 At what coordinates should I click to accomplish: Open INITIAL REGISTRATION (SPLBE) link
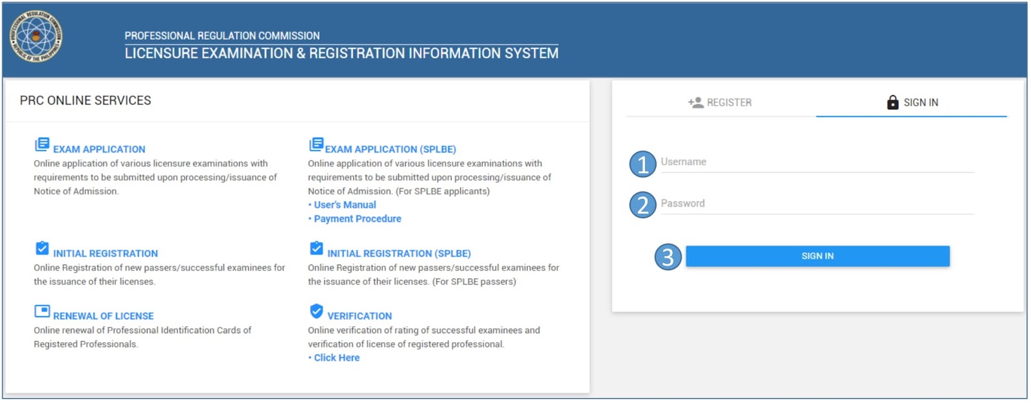(x=399, y=254)
